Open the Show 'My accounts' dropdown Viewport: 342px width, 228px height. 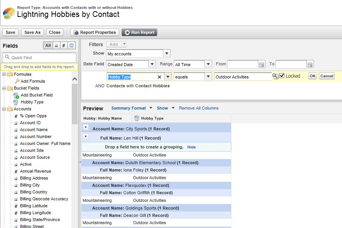click(x=167, y=53)
